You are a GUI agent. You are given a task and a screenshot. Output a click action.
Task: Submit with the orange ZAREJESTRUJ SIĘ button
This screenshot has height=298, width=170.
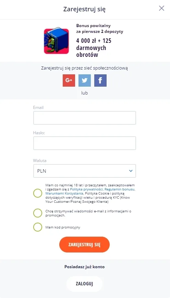[84, 245]
